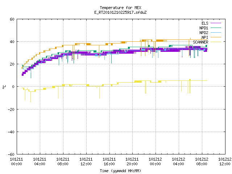Screen dimensions: 232x174
Task: Click the purple ELS legend line sample
Action: click(216, 23)
